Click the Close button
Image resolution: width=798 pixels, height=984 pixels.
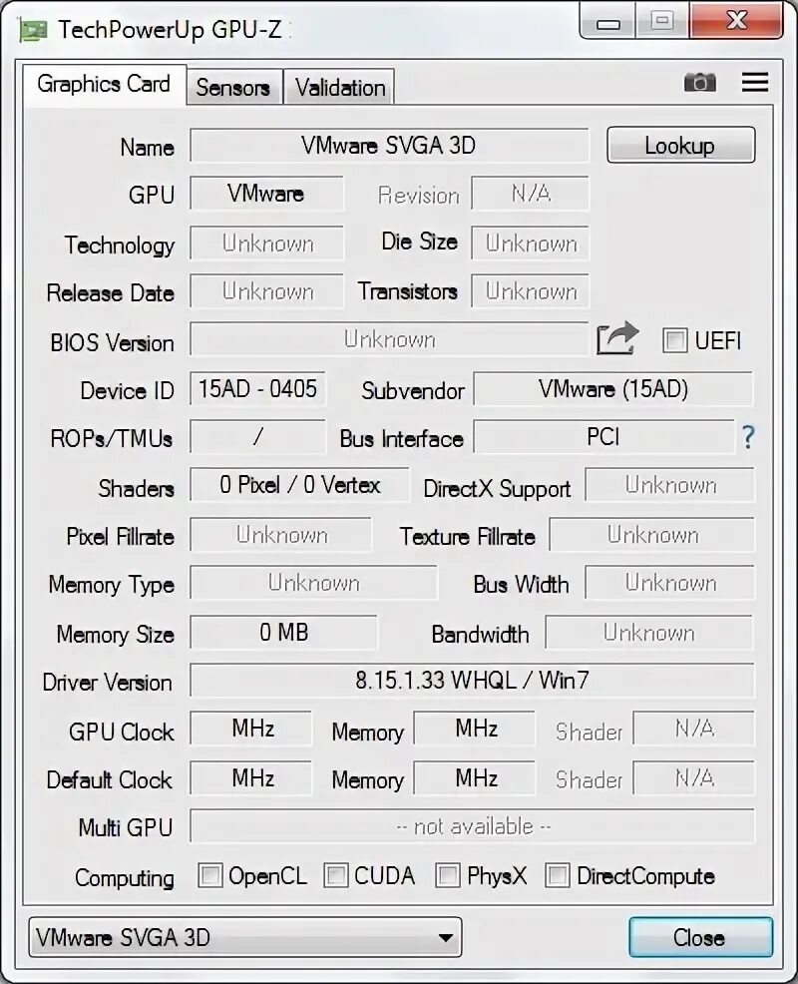click(700, 937)
